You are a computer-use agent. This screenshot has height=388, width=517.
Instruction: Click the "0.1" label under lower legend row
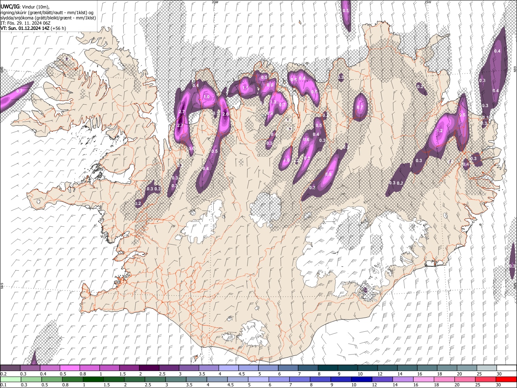tap(4, 385)
